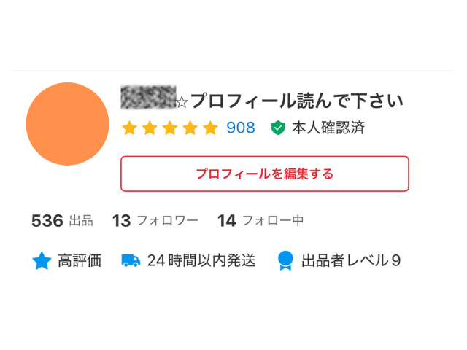Viewport: 467px width, 350px height.
Task: Click the fourth yellow rating star
Action: [x=190, y=128]
